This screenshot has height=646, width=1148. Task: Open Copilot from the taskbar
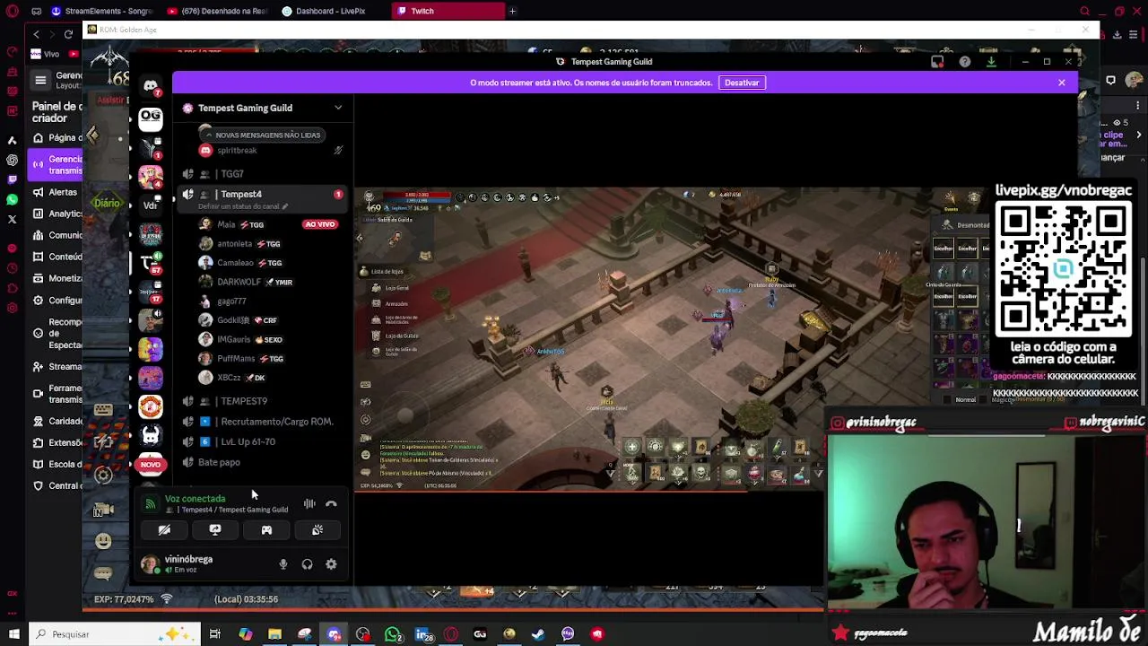pos(245,634)
